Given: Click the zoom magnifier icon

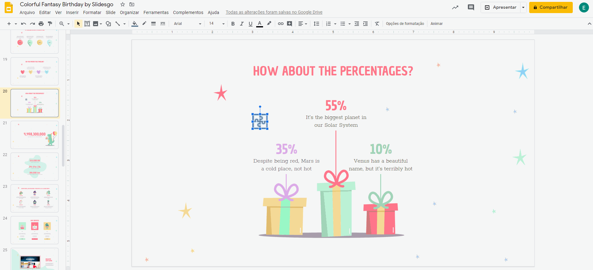Looking at the screenshot, I should 62,24.
